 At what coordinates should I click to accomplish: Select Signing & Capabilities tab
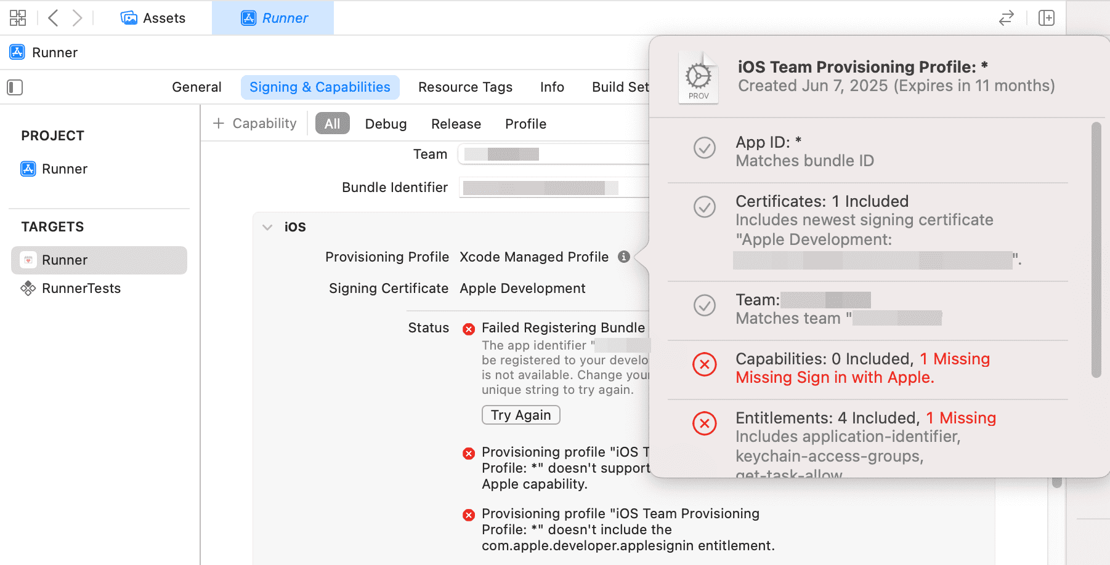pos(320,87)
